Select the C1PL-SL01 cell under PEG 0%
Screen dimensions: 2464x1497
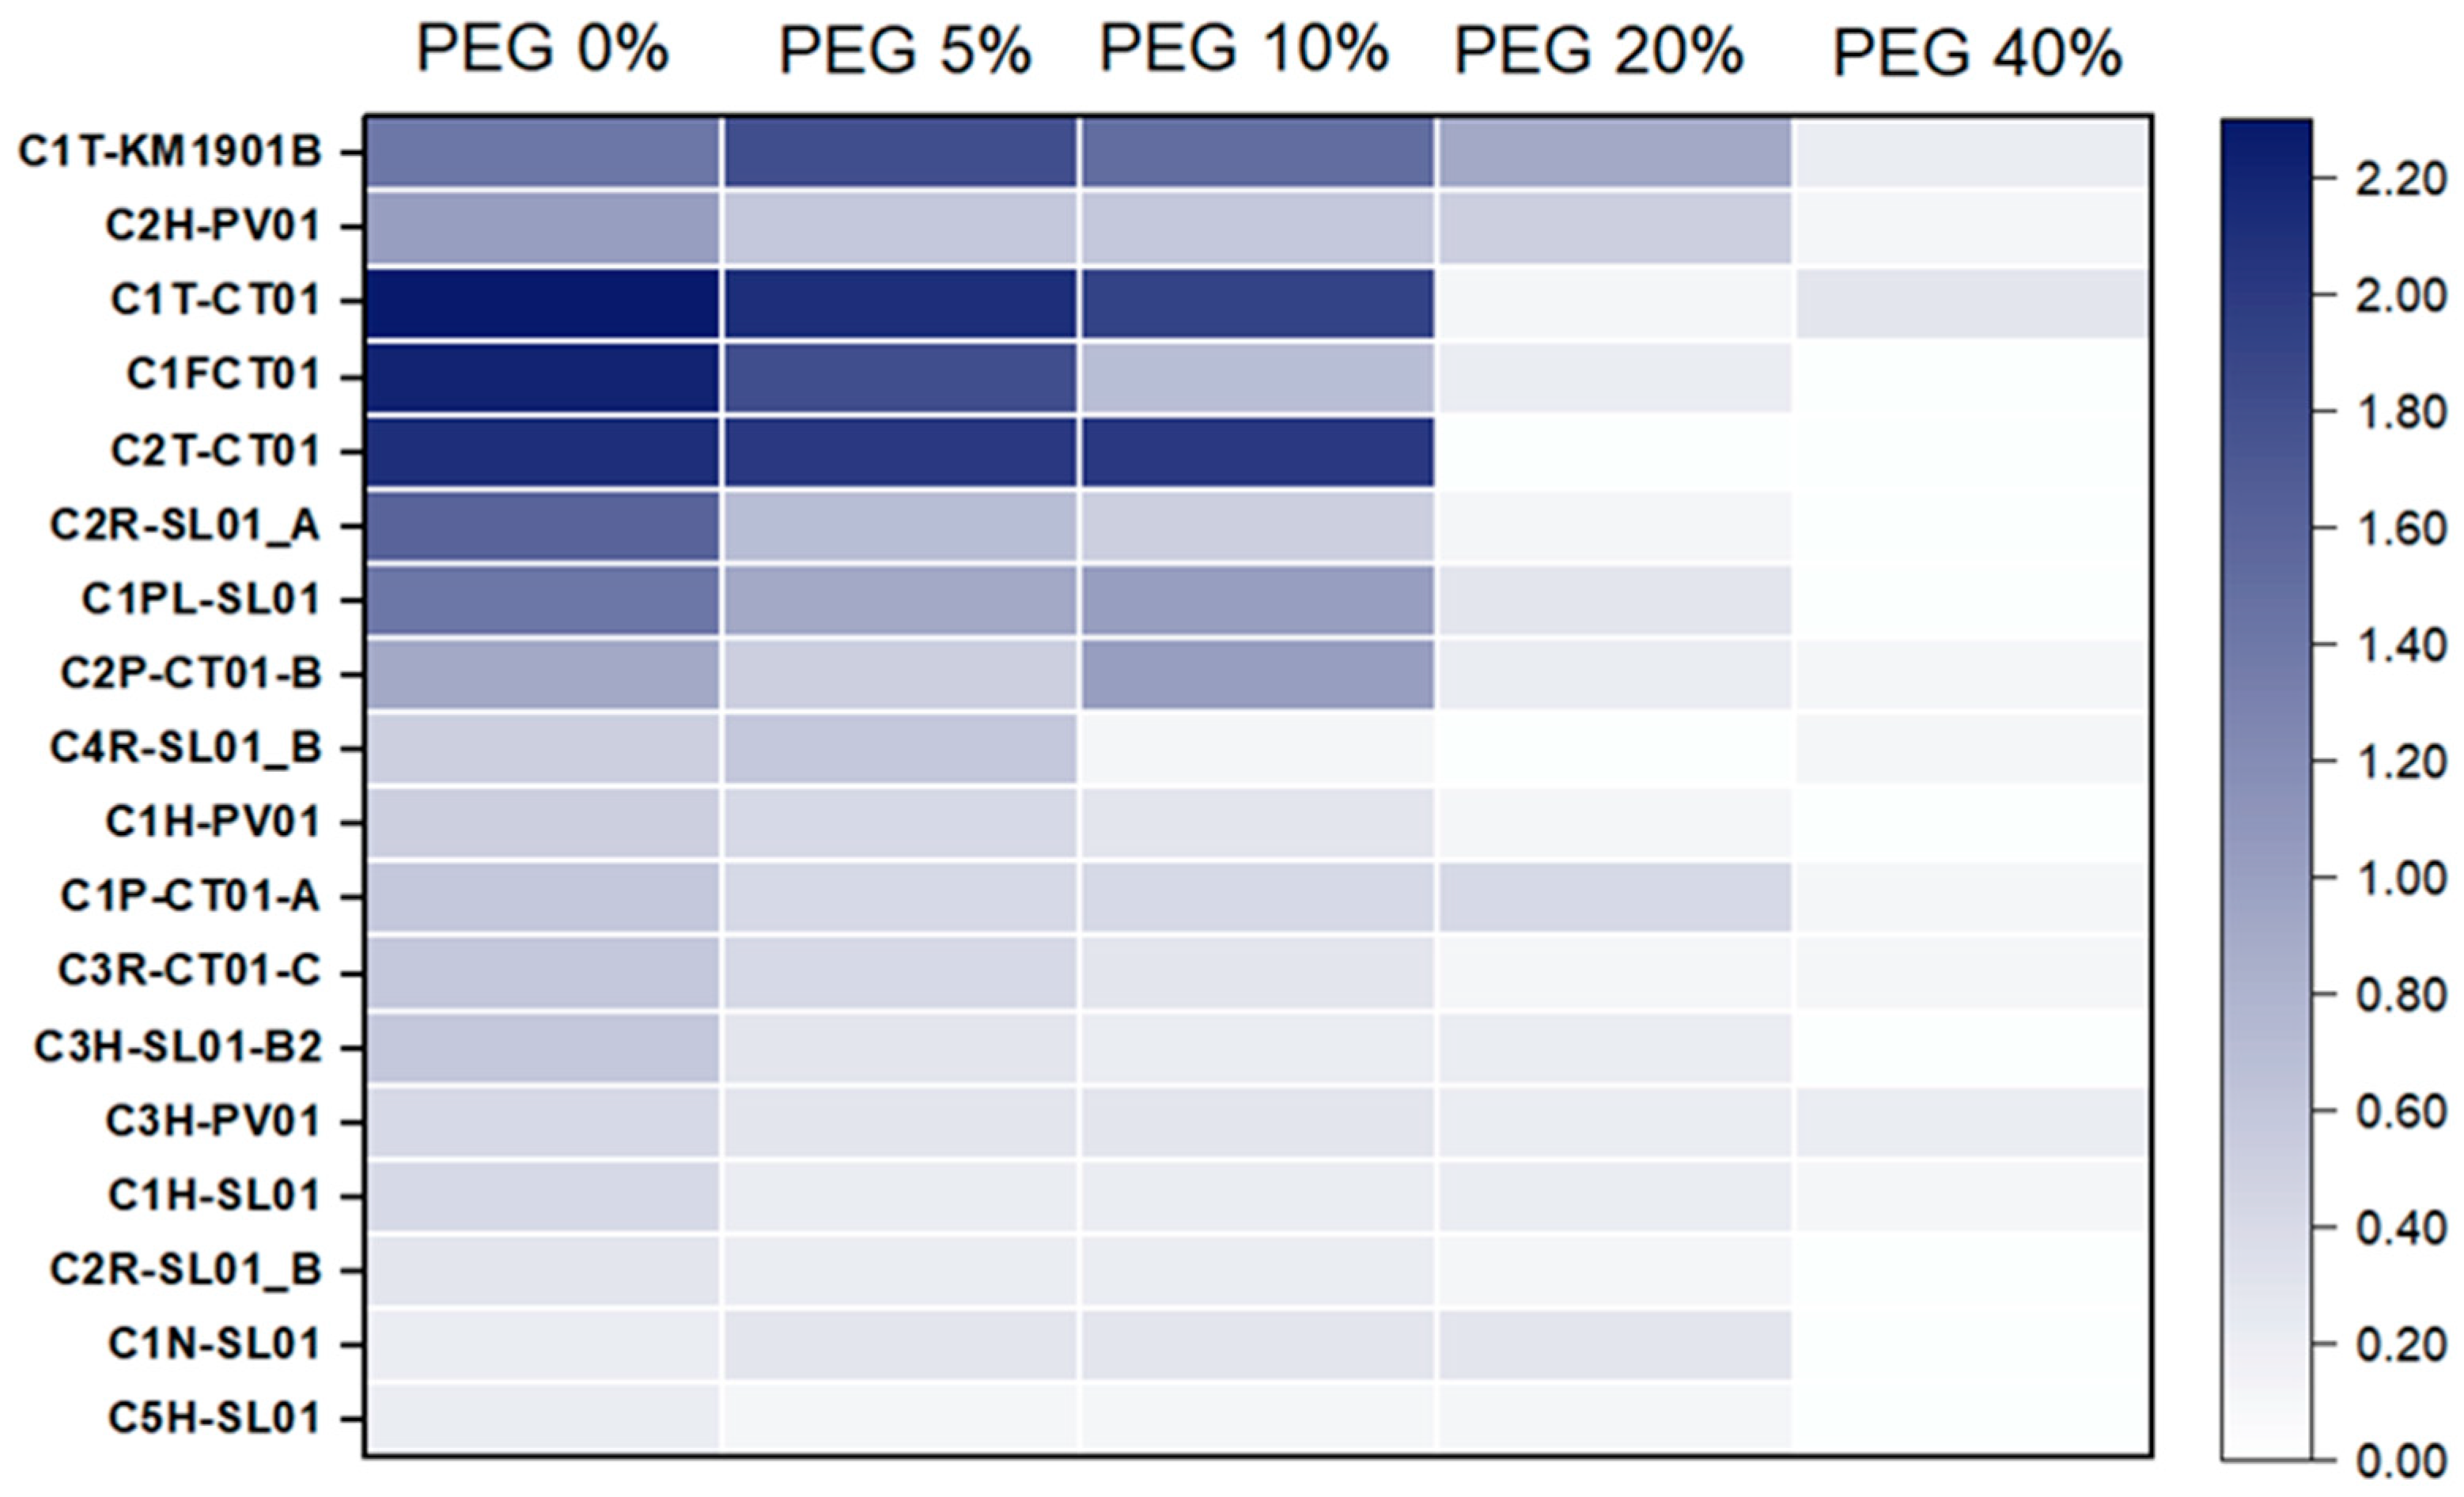[541, 600]
